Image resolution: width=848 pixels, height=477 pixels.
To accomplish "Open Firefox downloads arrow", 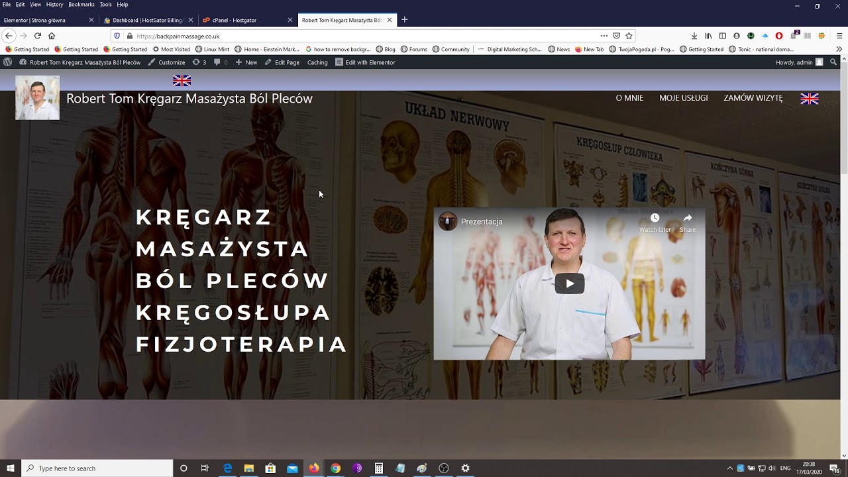I will click(694, 36).
